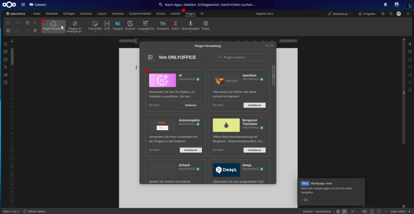Open the Nextcloud apps grid menu
The height and width of the screenshot is (214, 414).
[x=23, y=4]
